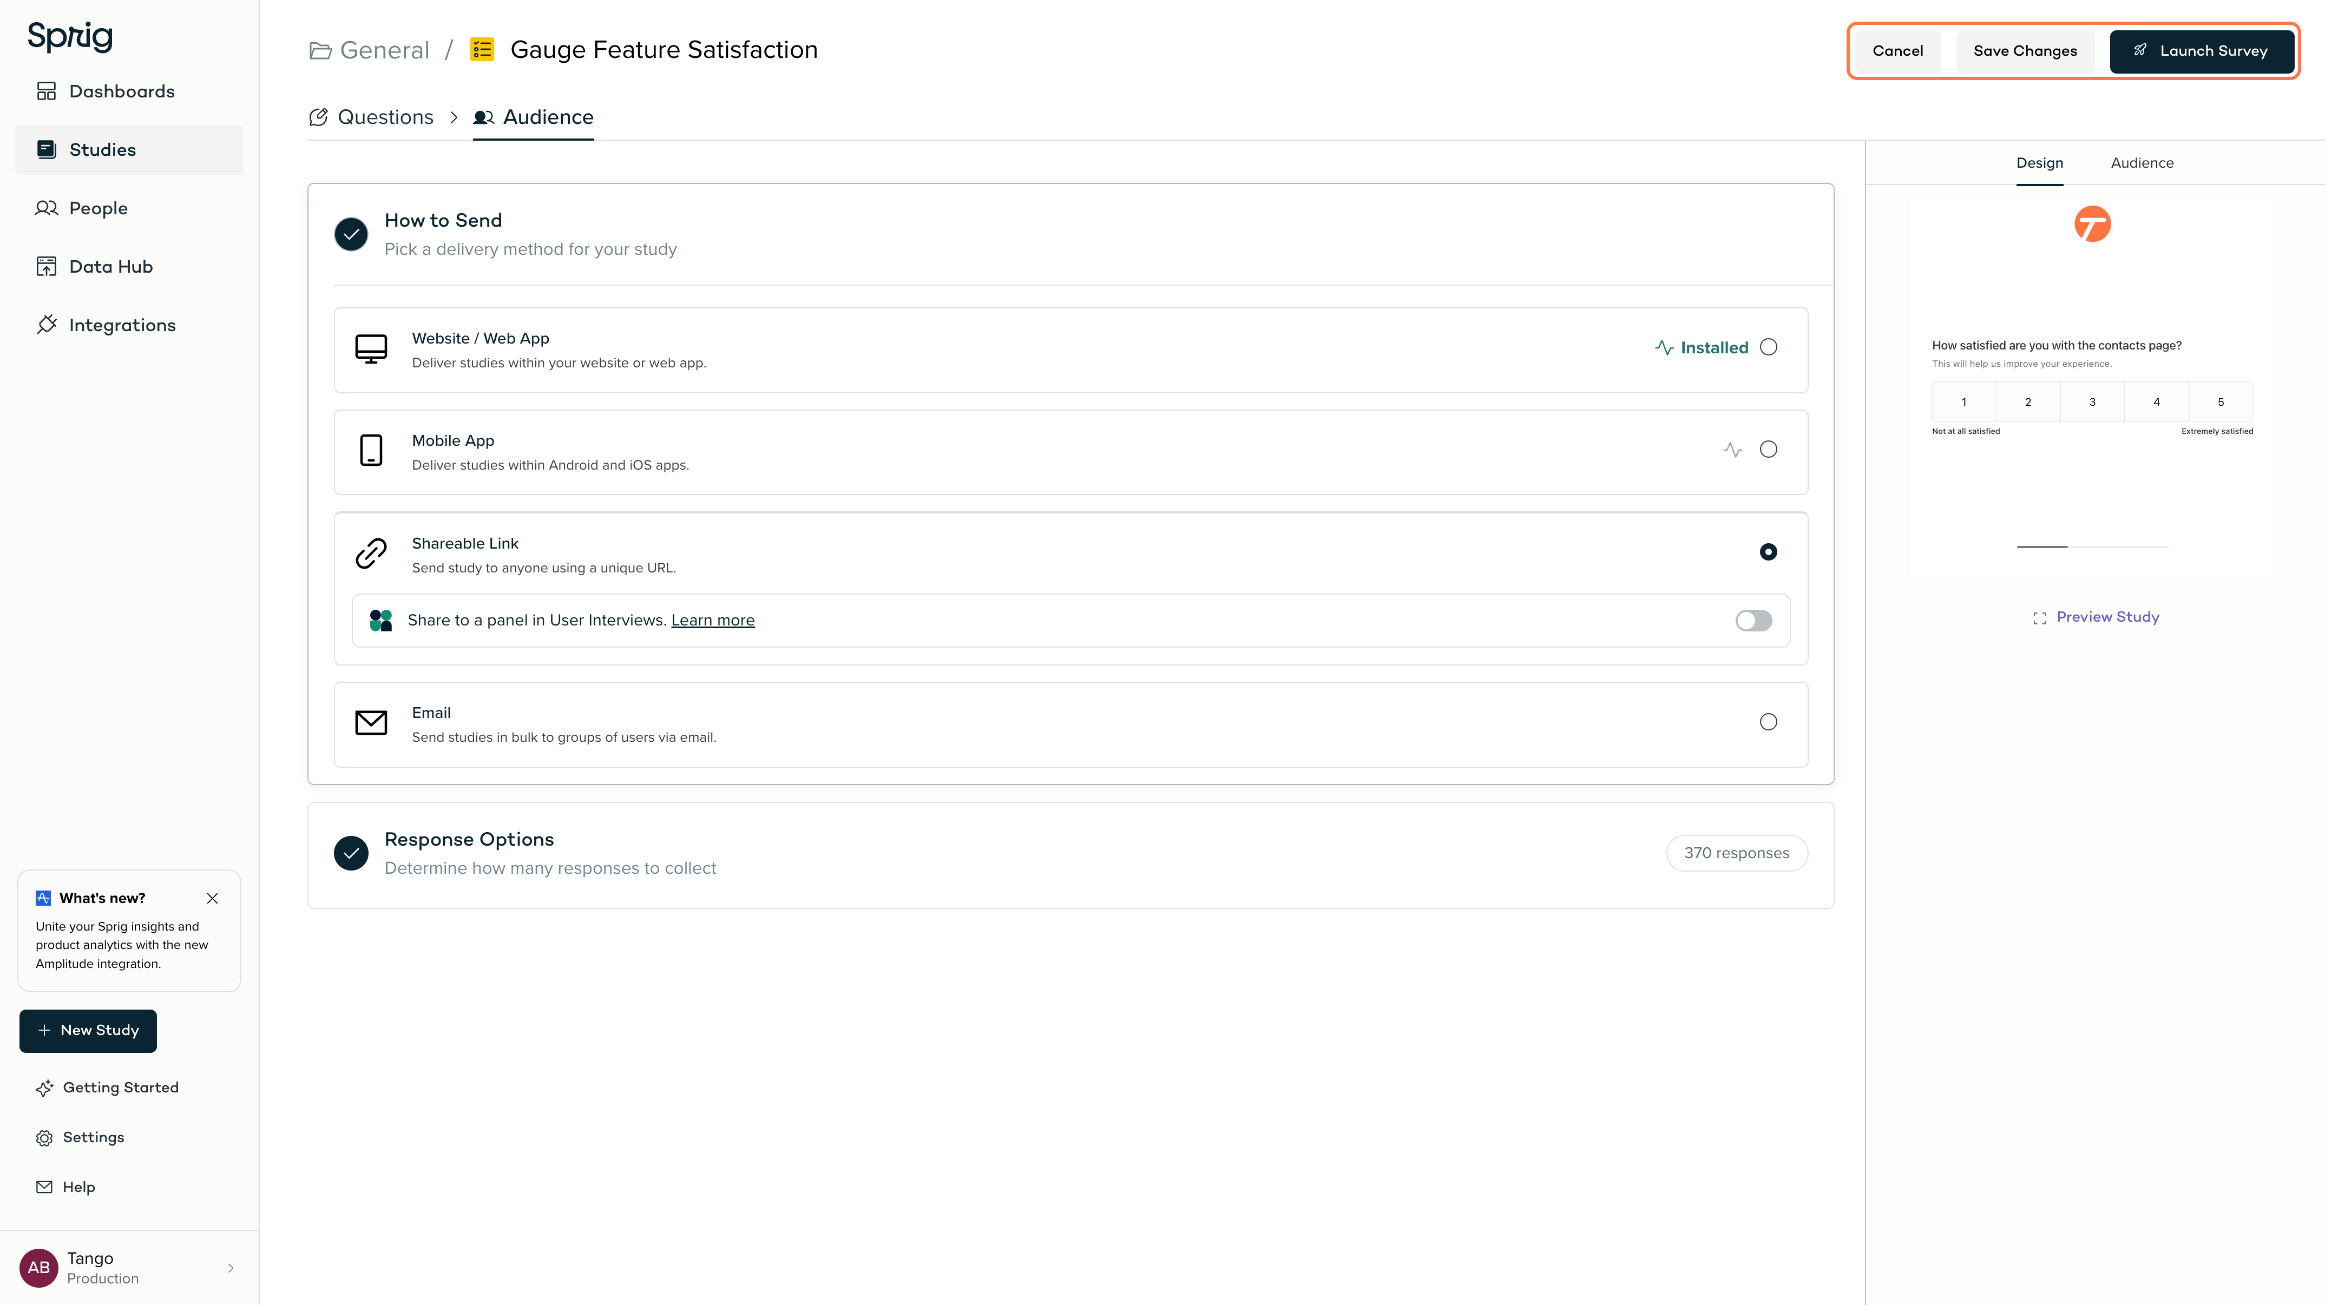Click the Integrations plug icon
Image resolution: width=2325 pixels, height=1305 pixels.
coord(46,325)
